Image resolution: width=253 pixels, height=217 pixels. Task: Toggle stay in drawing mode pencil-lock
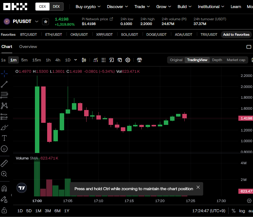(x=4, y=199)
